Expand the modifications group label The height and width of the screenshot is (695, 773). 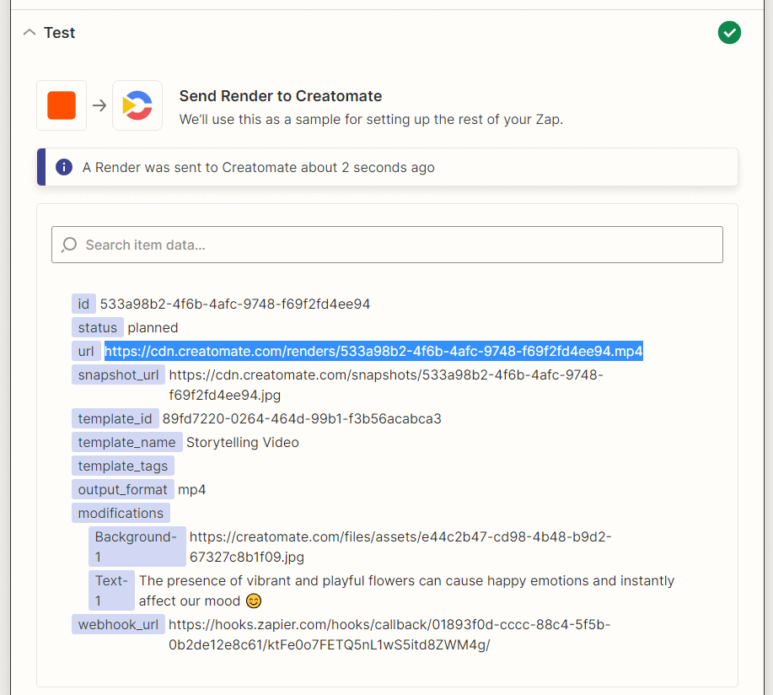pos(121,513)
